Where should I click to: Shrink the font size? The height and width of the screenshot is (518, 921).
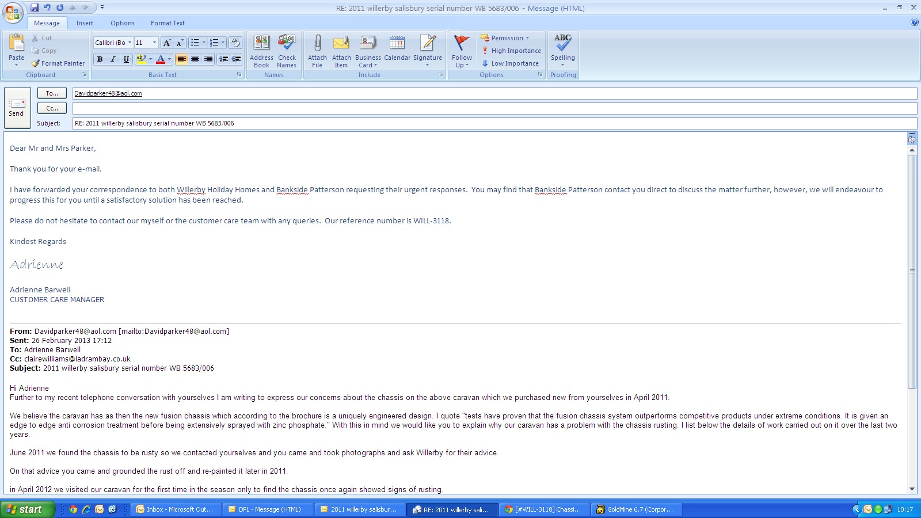coord(180,43)
